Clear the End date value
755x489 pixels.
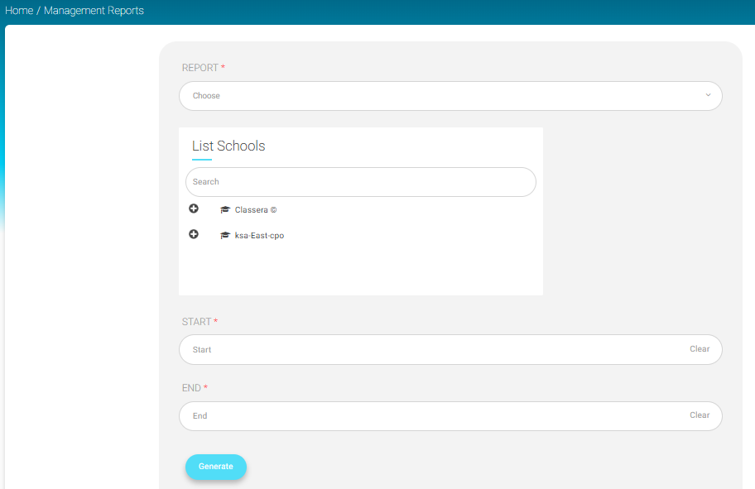tap(700, 415)
